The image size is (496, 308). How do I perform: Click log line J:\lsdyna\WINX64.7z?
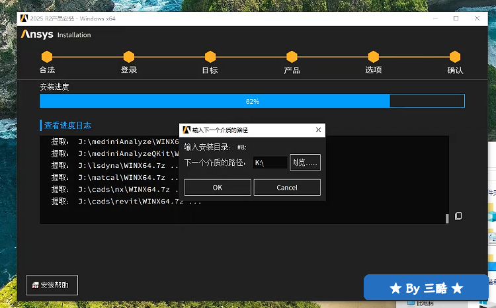115,165
